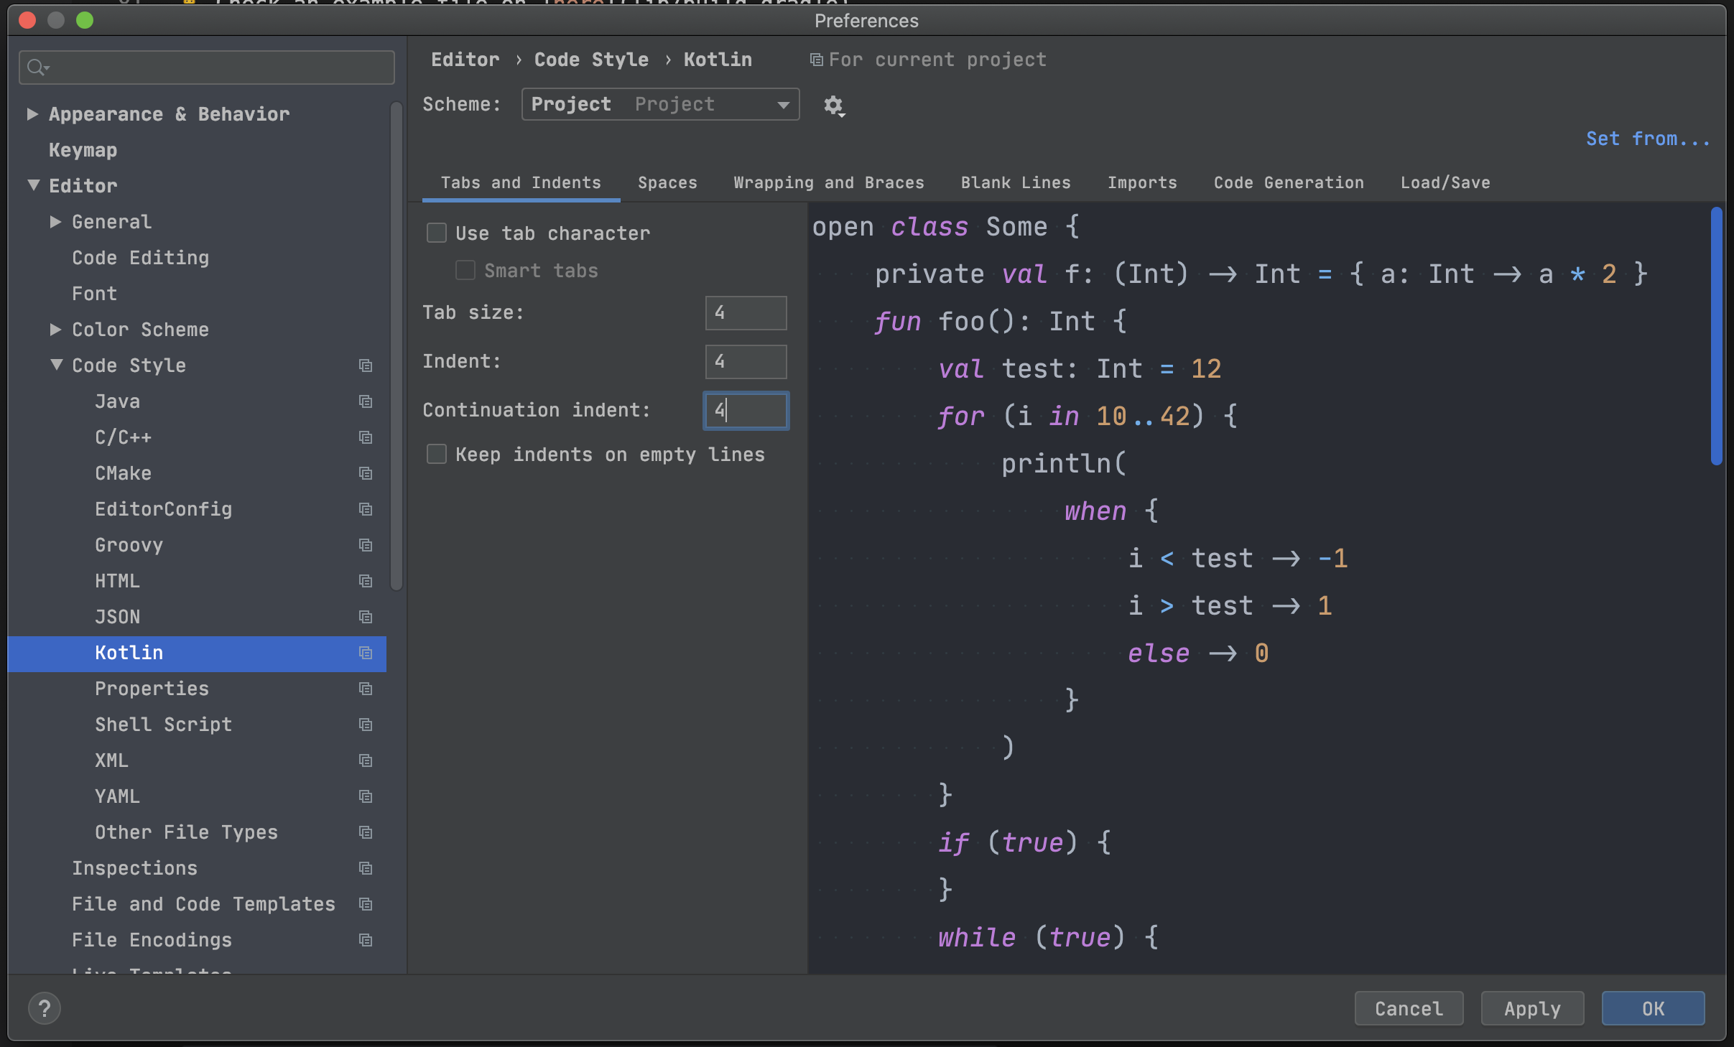1734x1047 pixels.
Task: Click project-level icon beside File and Code Templates
Action: click(366, 904)
